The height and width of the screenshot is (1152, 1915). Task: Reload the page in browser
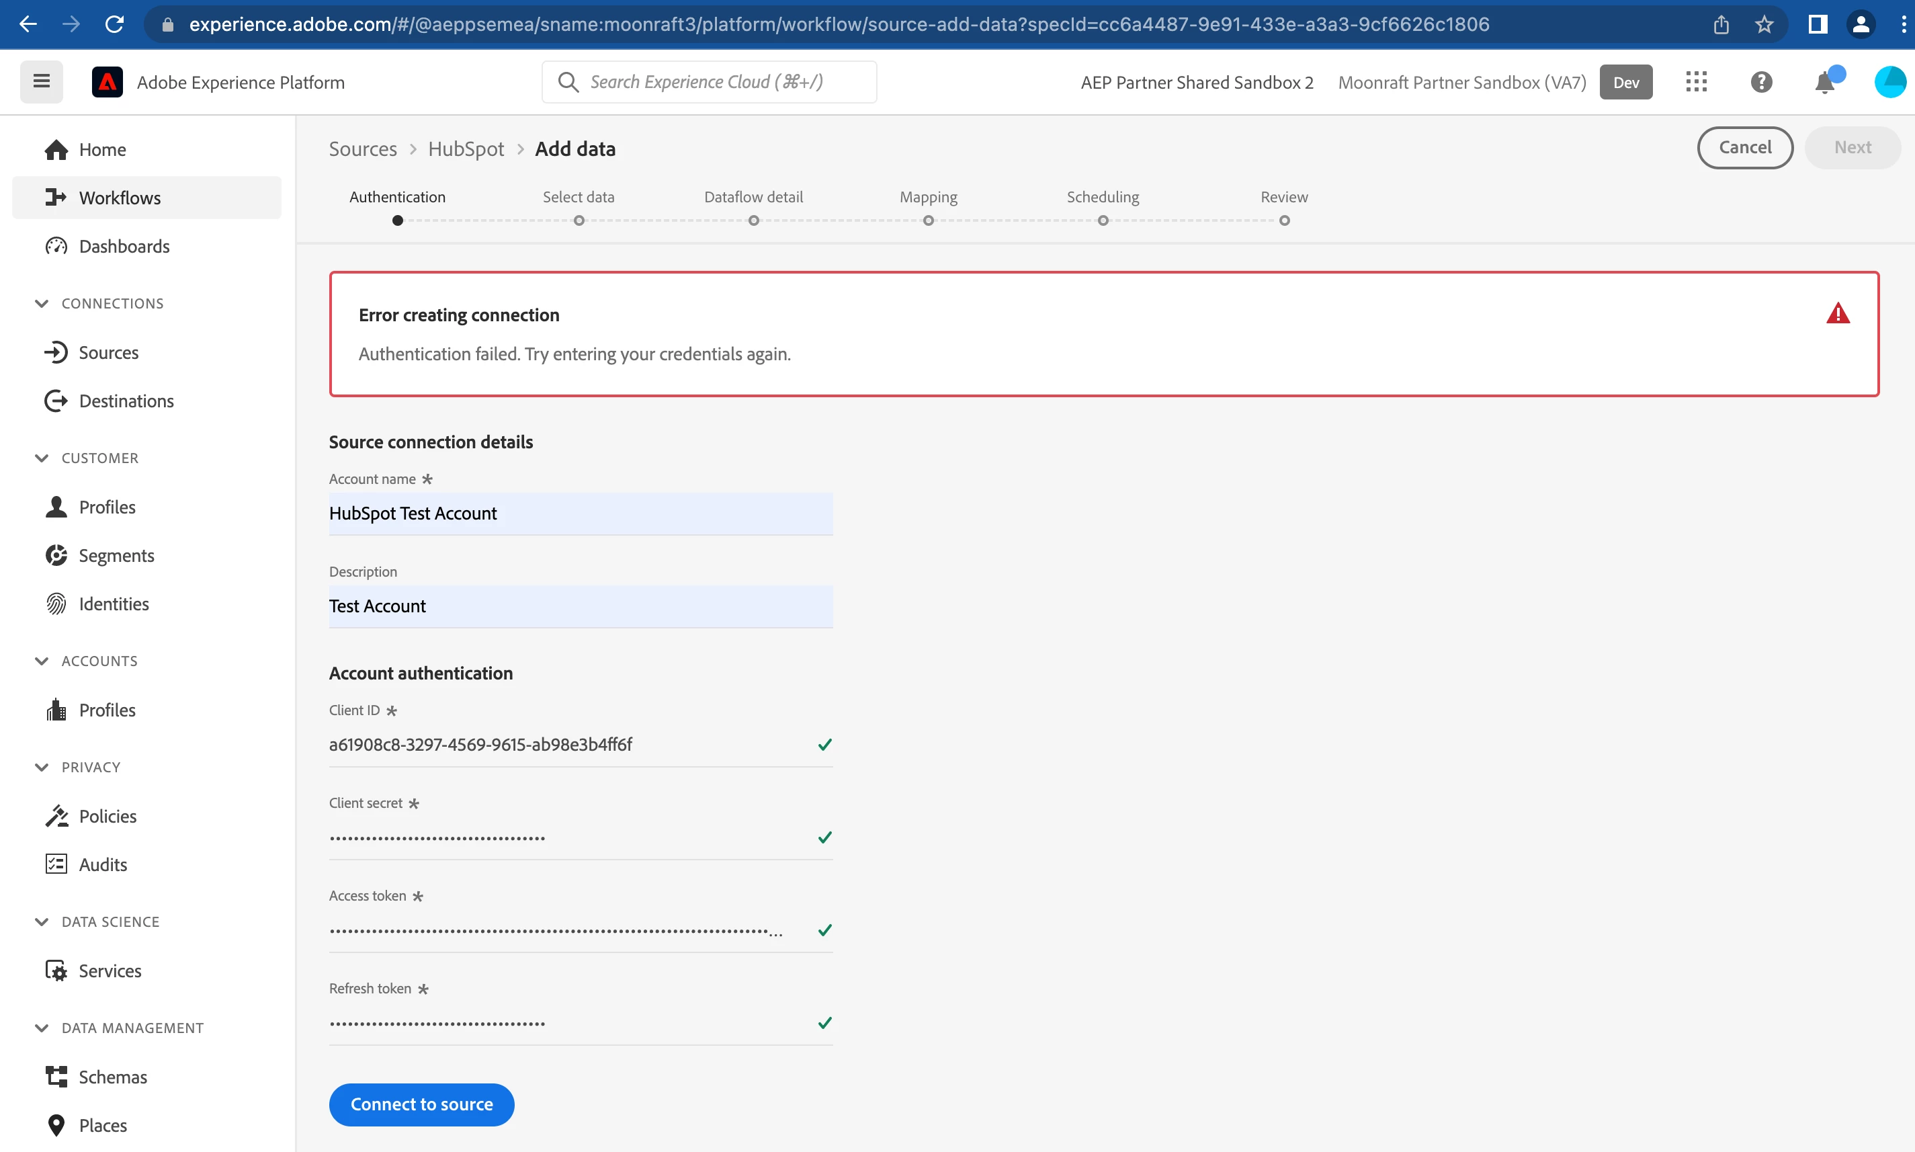pos(115,25)
